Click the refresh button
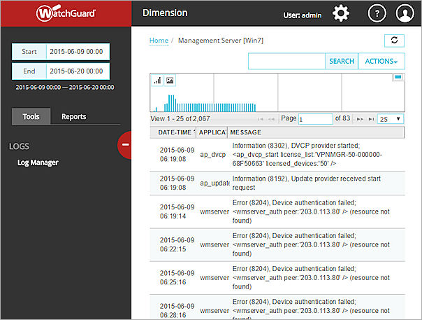This screenshot has width=422, height=320. pyautogui.click(x=394, y=41)
